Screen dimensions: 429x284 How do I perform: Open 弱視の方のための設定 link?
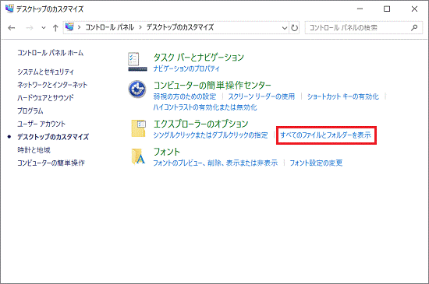pos(185,96)
